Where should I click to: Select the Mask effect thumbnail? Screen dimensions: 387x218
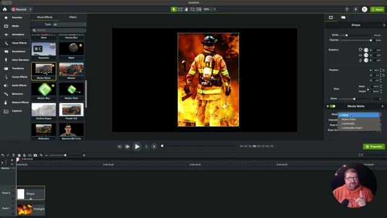point(71,49)
